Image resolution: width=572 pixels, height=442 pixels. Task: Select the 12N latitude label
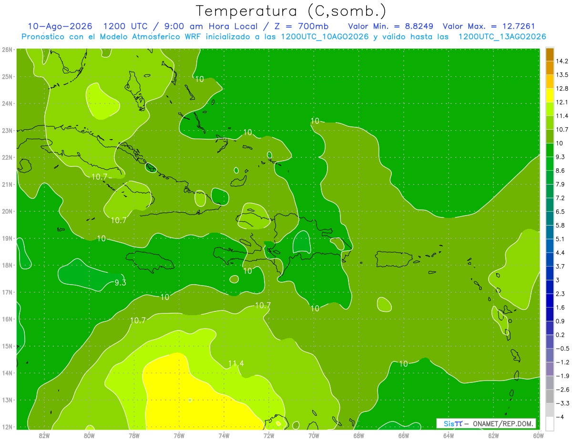coord(7,427)
